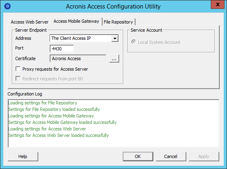This screenshot has width=227, height=169.
Task: Click Cancel to discard changes
Action: point(171,156)
